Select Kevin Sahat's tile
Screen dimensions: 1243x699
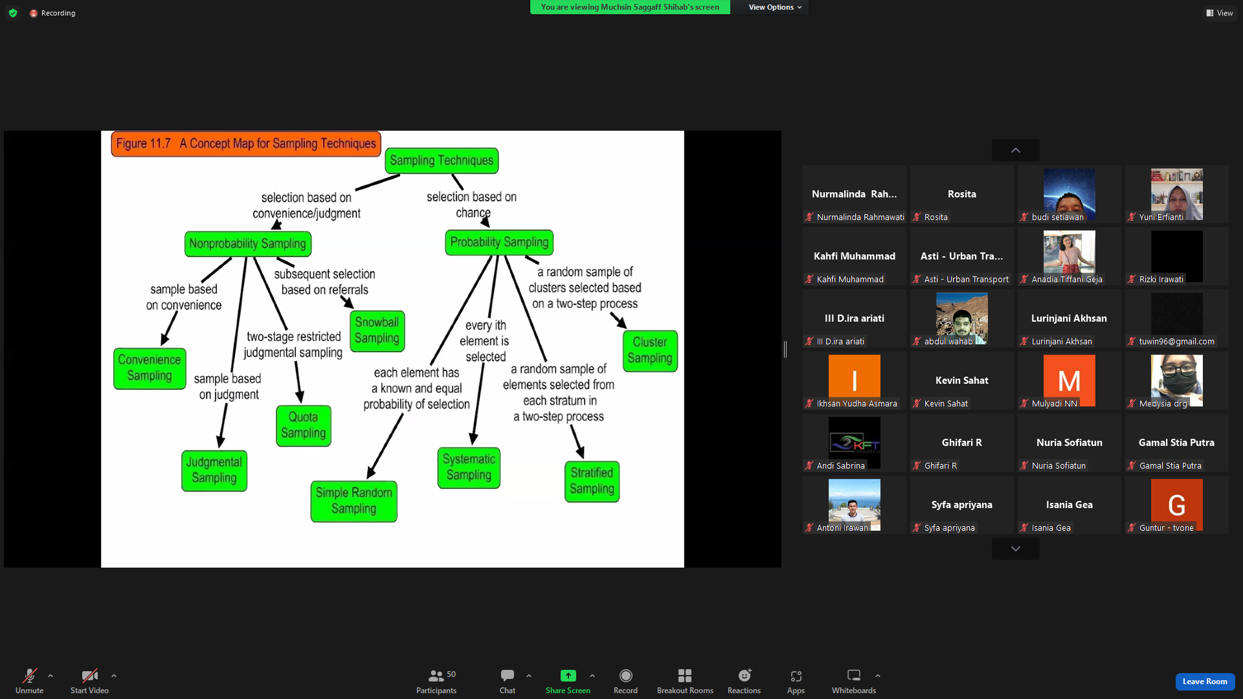click(962, 381)
